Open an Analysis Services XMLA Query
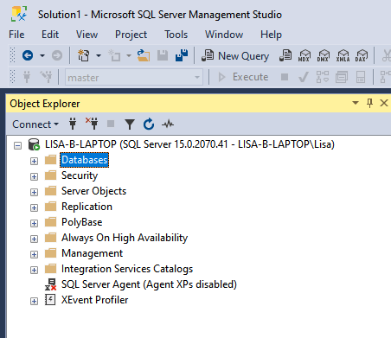This screenshot has height=338, width=391. [343, 55]
